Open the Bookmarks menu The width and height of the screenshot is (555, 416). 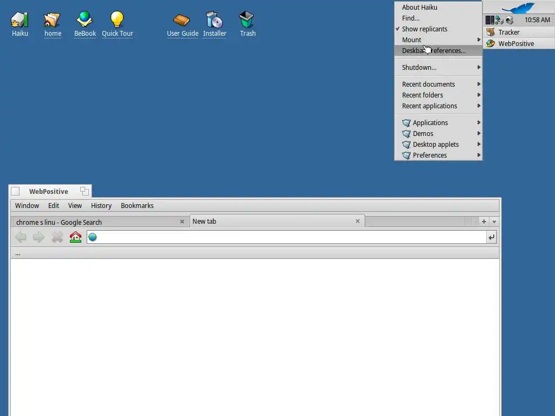click(137, 205)
